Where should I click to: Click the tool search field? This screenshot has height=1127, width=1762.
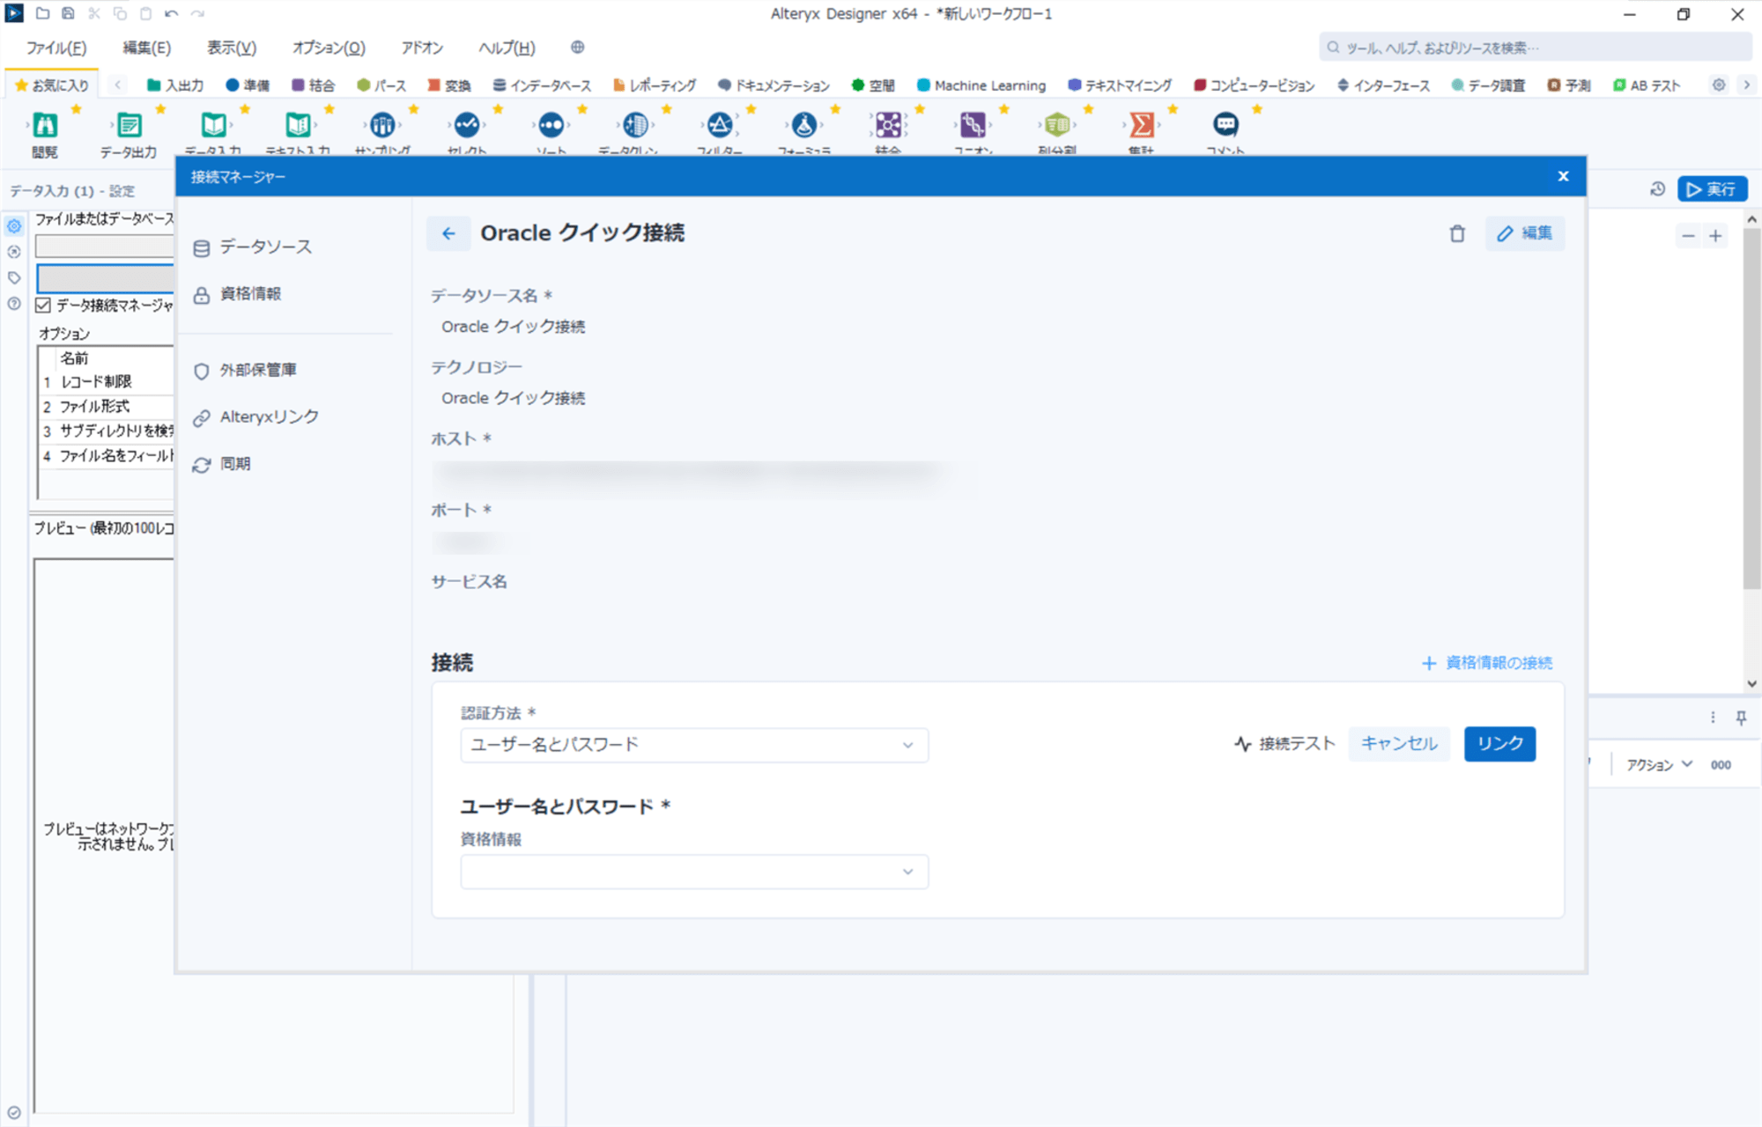(1535, 48)
